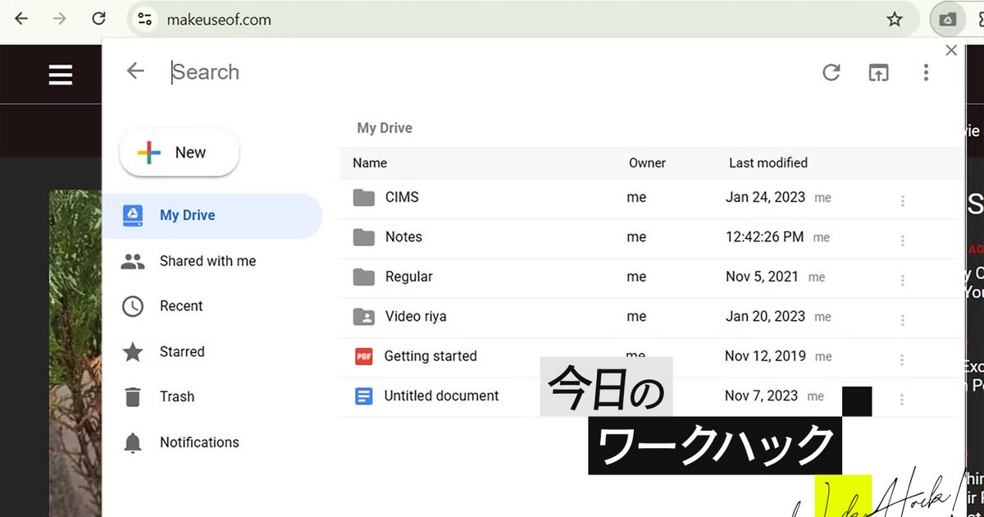Select the file name 'CIMS'
The height and width of the screenshot is (517, 984).
pos(402,197)
